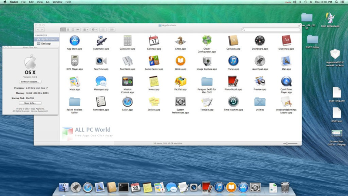Viewport: 348px width, 196px height.
Task: Open the Arrange items dropdown
Action: (86, 30)
